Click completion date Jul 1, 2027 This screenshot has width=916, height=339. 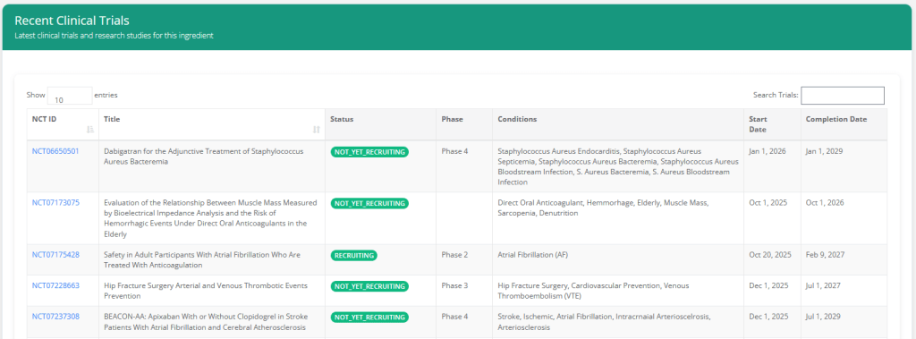823,286
